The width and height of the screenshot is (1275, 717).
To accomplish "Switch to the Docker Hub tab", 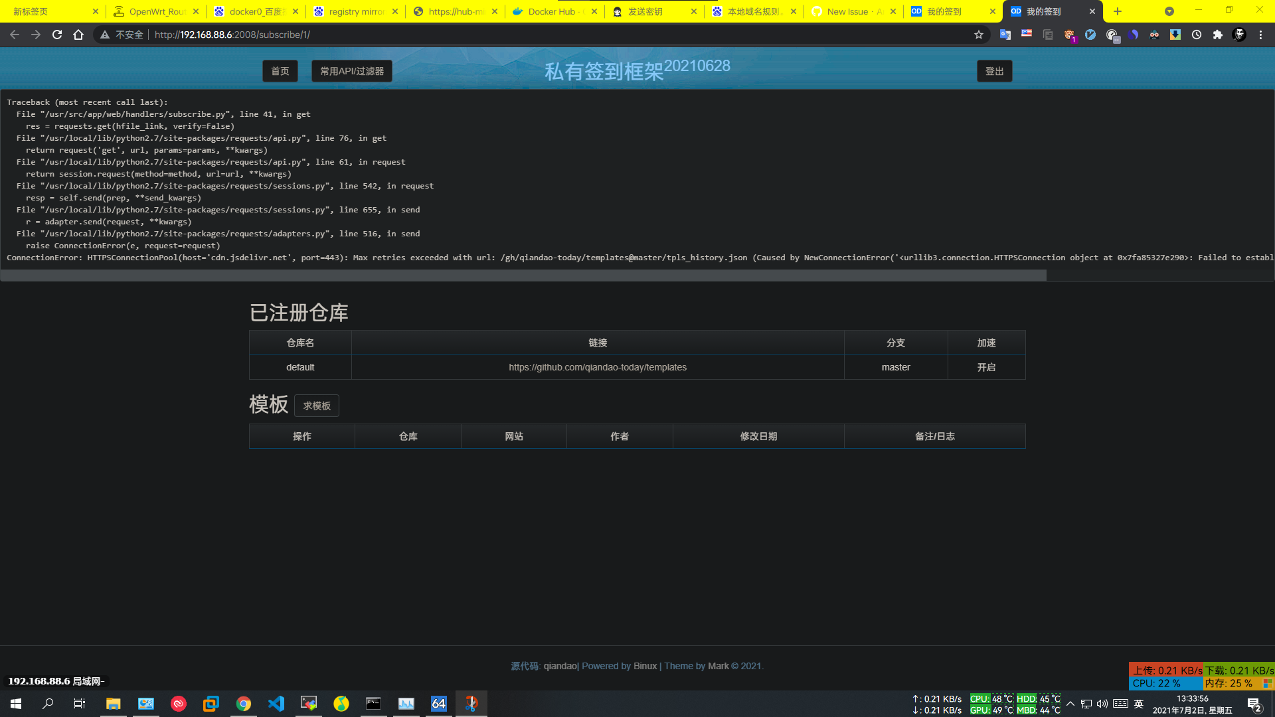I will pyautogui.click(x=554, y=11).
